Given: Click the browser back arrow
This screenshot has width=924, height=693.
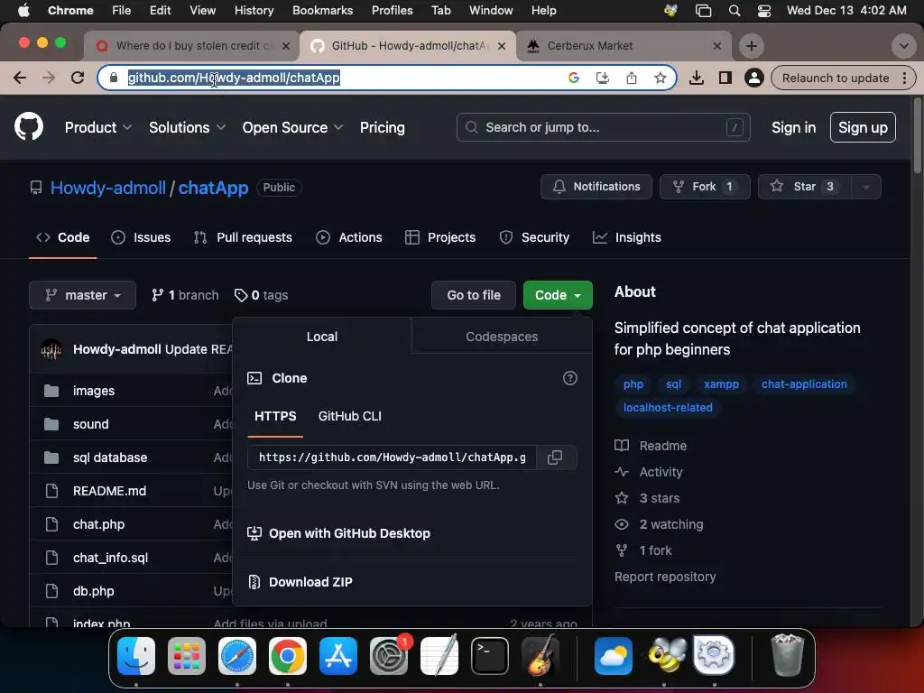Looking at the screenshot, I should pyautogui.click(x=20, y=78).
